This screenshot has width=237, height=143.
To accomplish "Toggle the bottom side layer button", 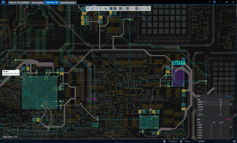I will [x=115, y=8].
